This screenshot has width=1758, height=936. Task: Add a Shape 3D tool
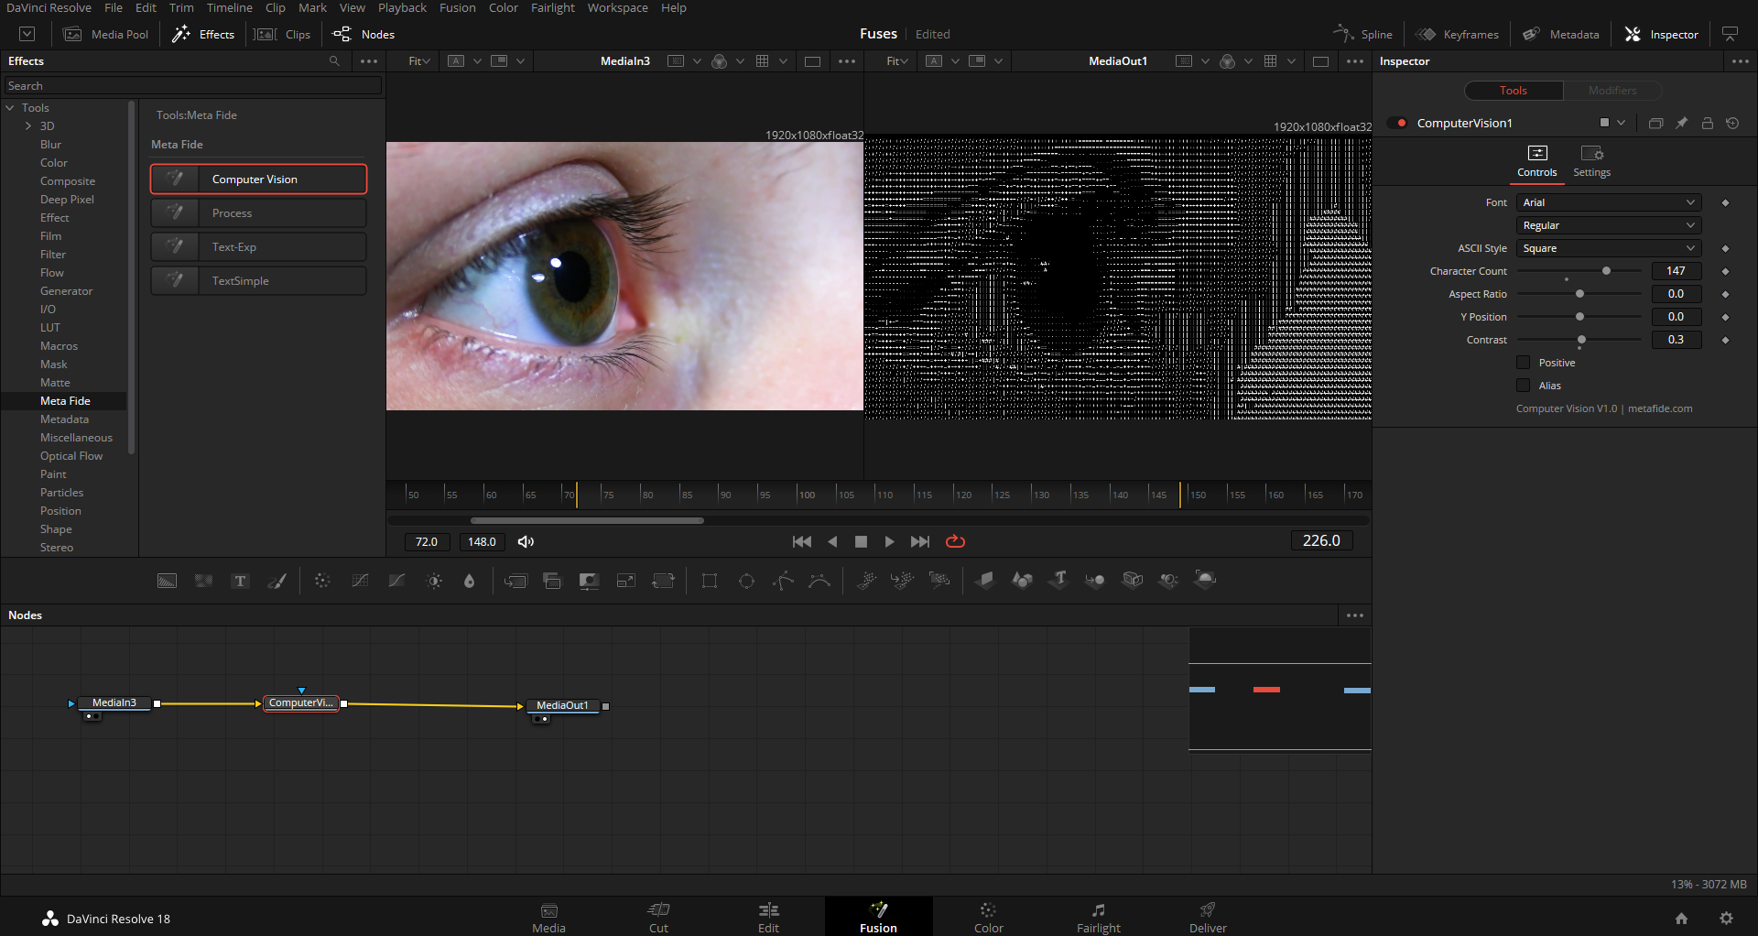tap(1022, 580)
